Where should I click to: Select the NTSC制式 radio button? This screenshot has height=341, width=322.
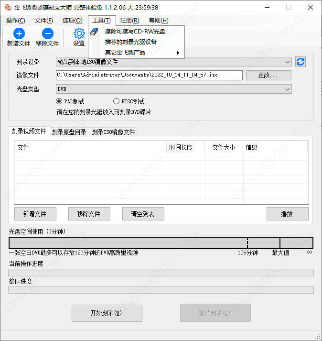[x=116, y=101]
